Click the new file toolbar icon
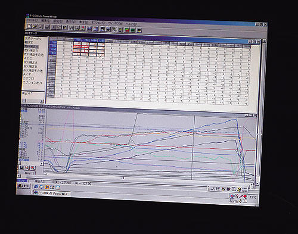 (29, 26)
